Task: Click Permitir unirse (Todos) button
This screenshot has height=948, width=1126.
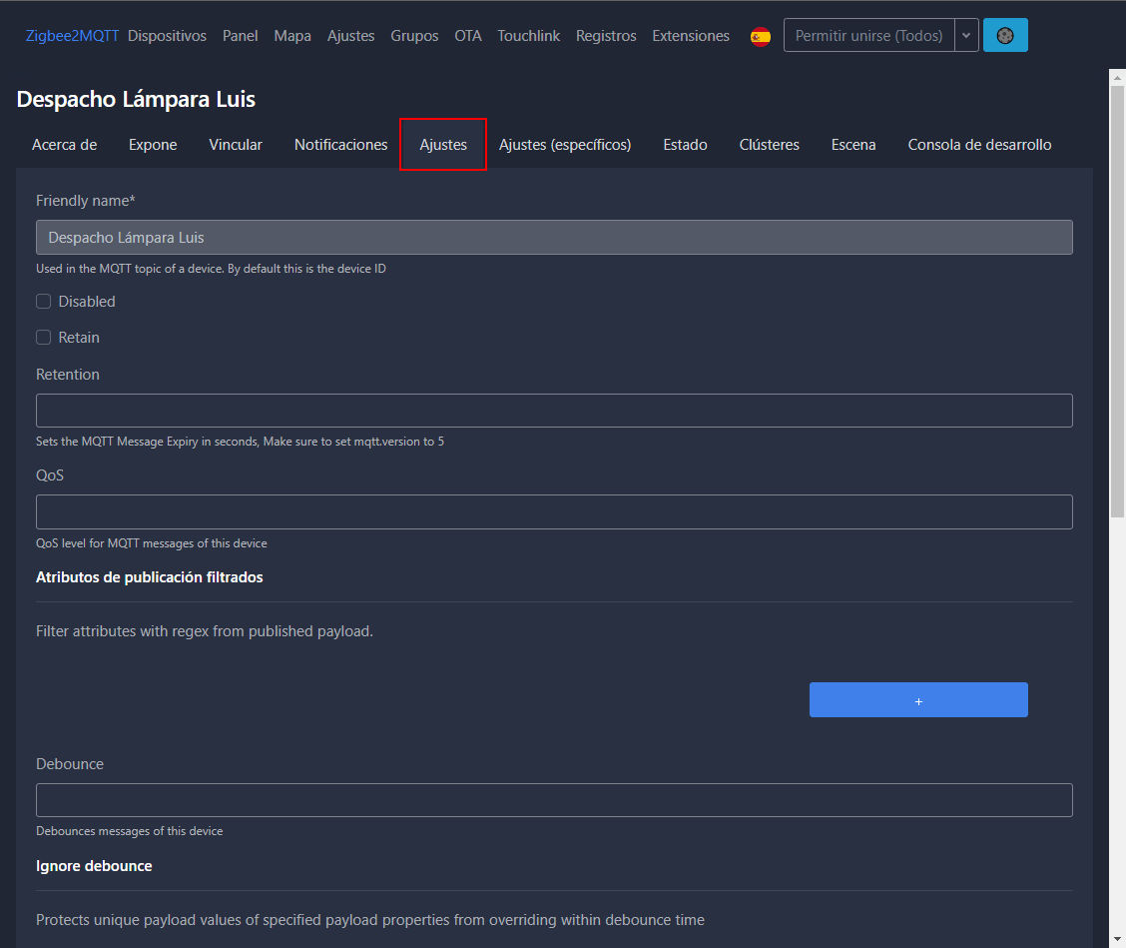Action: coord(868,35)
